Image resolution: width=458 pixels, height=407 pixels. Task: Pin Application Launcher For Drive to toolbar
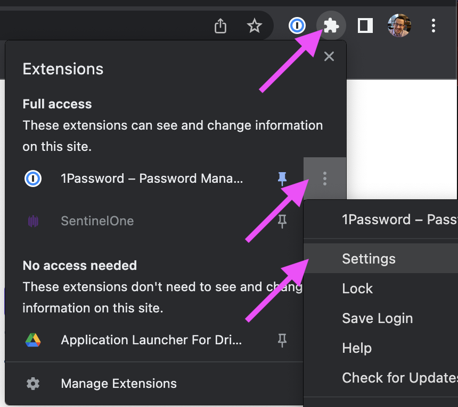(282, 340)
